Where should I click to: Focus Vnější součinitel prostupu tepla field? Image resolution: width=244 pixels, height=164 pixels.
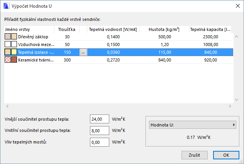point(100,119)
